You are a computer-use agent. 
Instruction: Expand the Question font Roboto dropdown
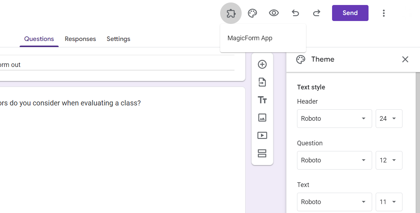(x=334, y=160)
